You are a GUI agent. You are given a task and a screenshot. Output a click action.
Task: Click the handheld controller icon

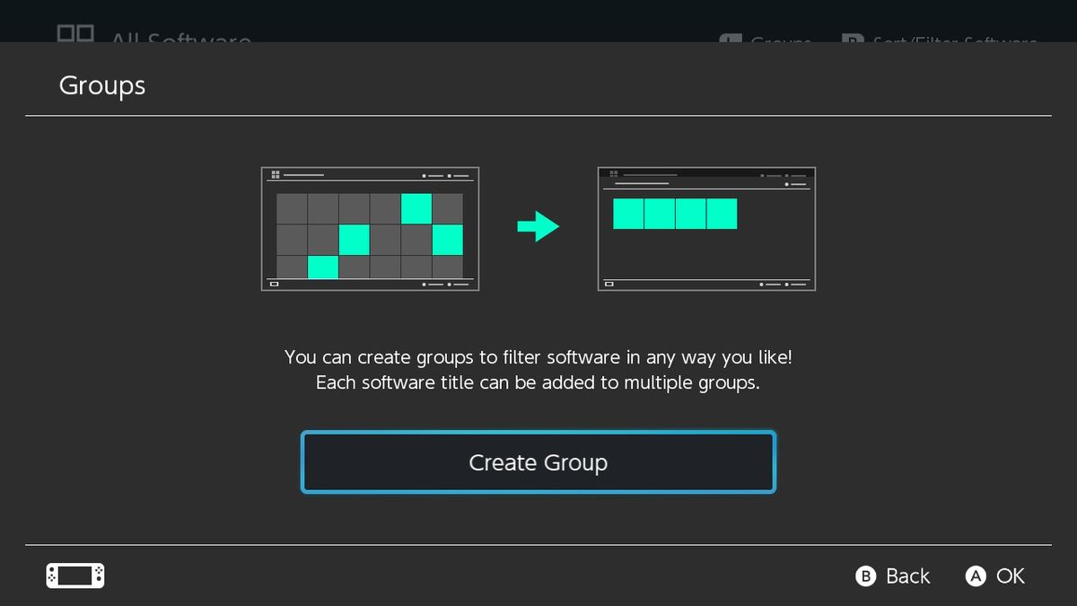click(74, 575)
